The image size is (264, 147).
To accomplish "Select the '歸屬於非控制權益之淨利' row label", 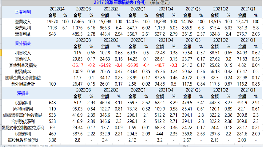I will [x=23, y=127].
